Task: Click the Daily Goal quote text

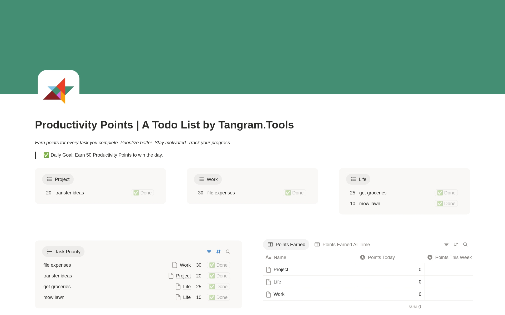Action: (103, 155)
